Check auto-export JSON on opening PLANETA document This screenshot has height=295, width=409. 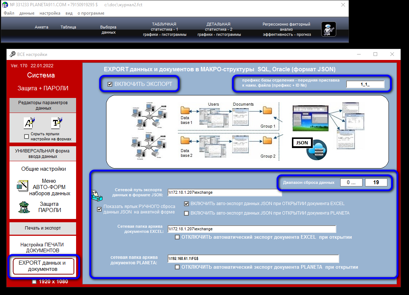coord(187,213)
